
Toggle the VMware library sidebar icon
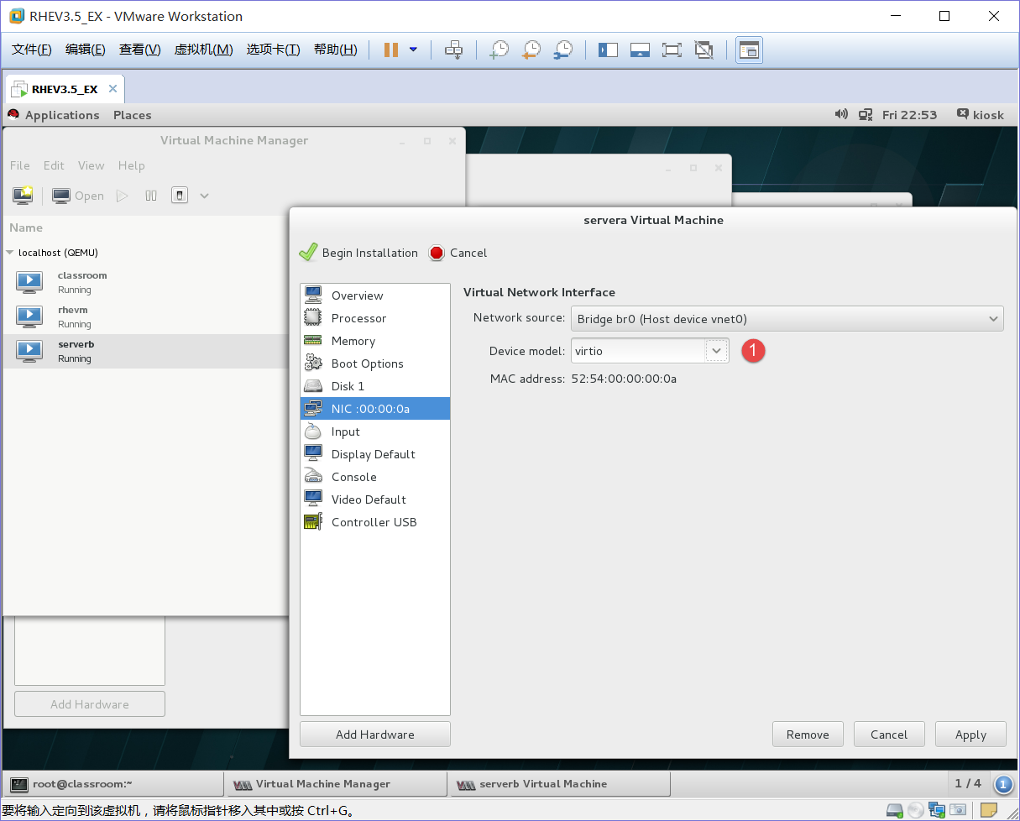[608, 50]
